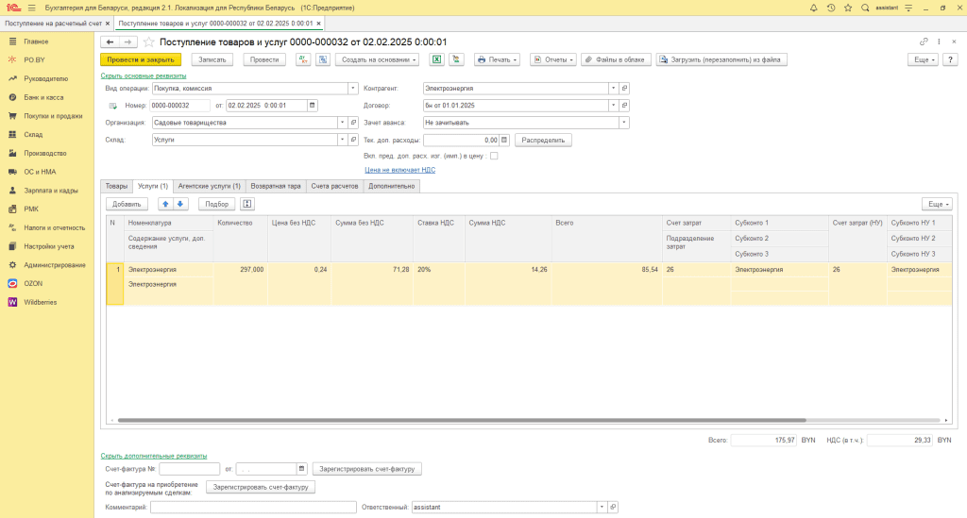Open Создать на основании dropdown
The width and height of the screenshot is (967, 518).
(x=378, y=59)
